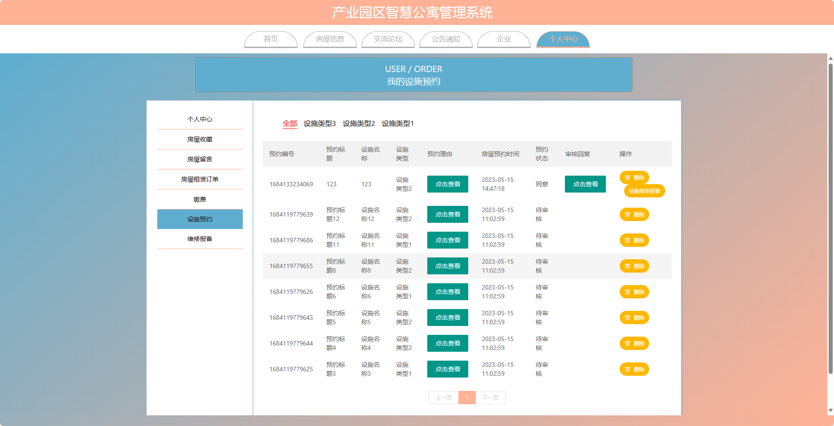
Task: Click the page vertical scrollbar thumb
Action: [x=830, y=219]
